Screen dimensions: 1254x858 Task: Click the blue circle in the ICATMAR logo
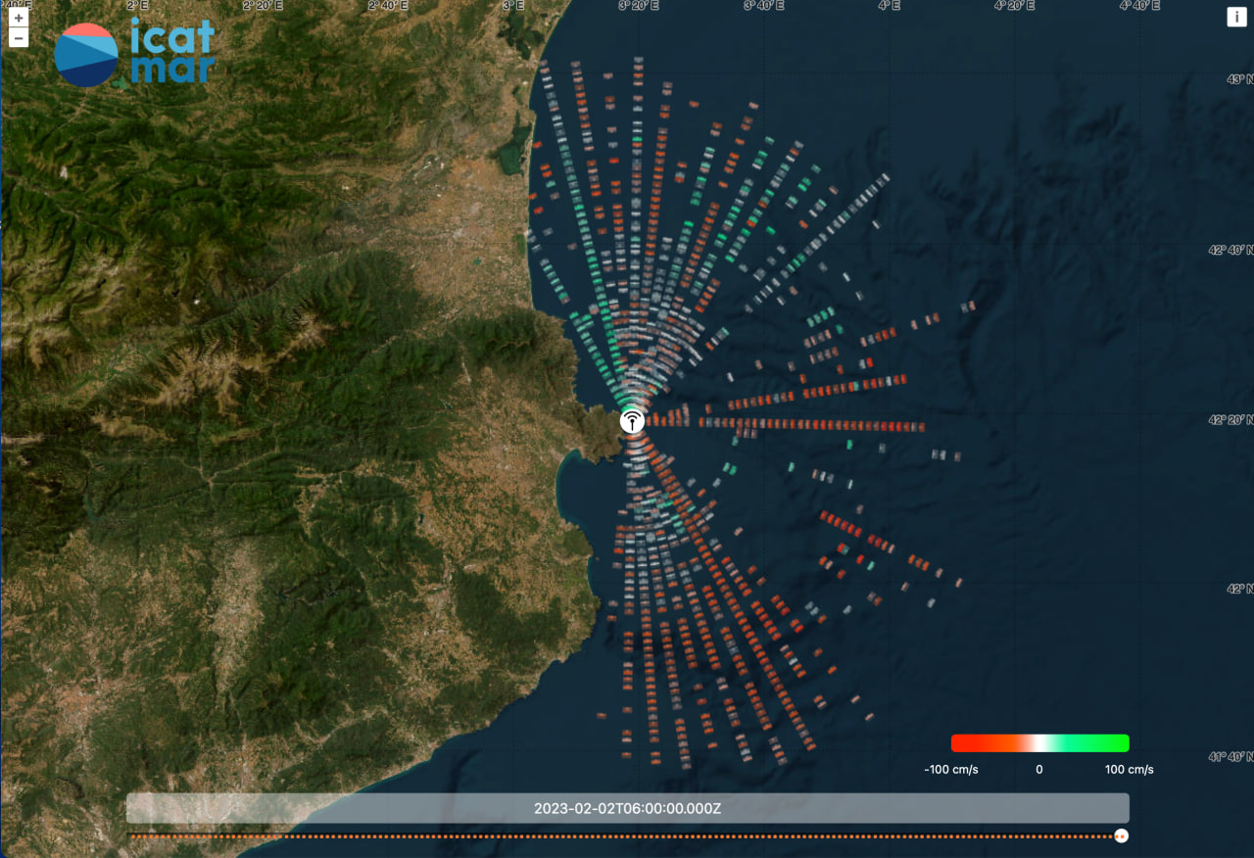88,54
